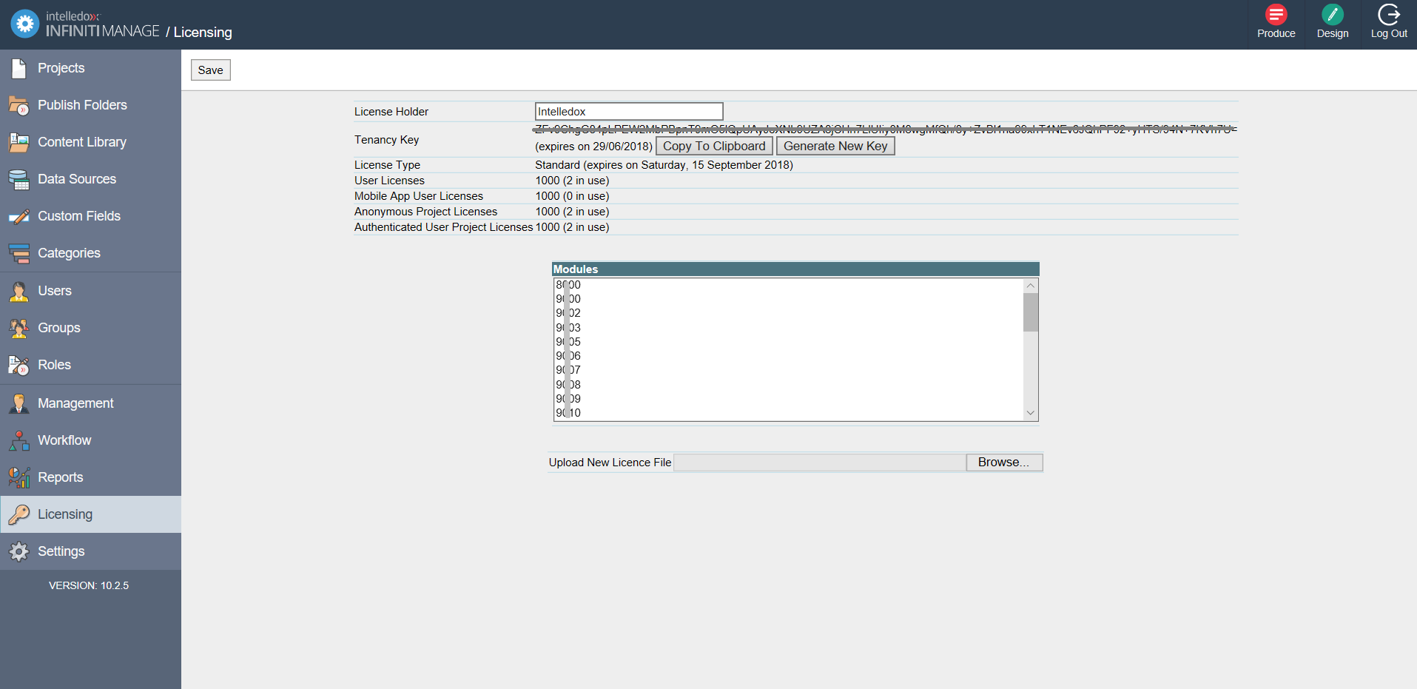Image resolution: width=1417 pixels, height=689 pixels.
Task: Select the module row ending in 02
Action: point(788,313)
